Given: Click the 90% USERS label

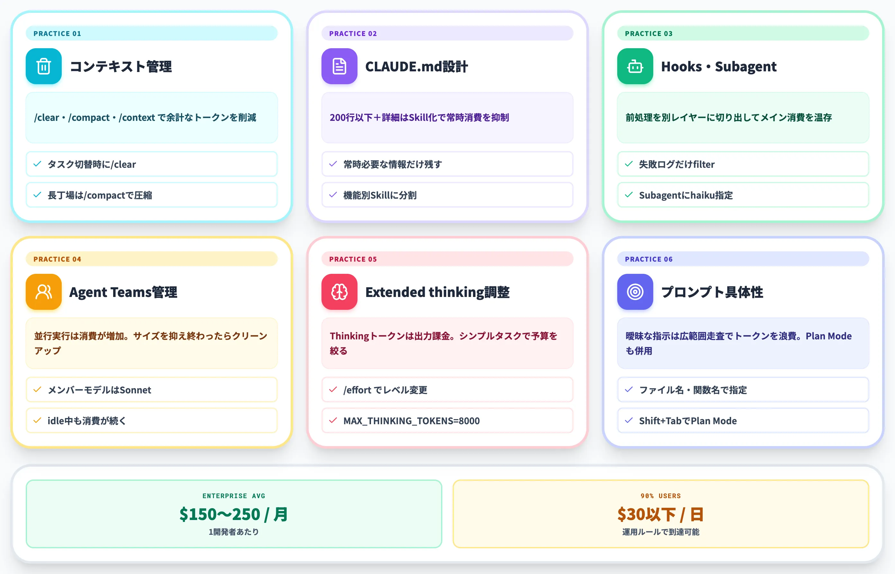Looking at the screenshot, I should tap(661, 496).
